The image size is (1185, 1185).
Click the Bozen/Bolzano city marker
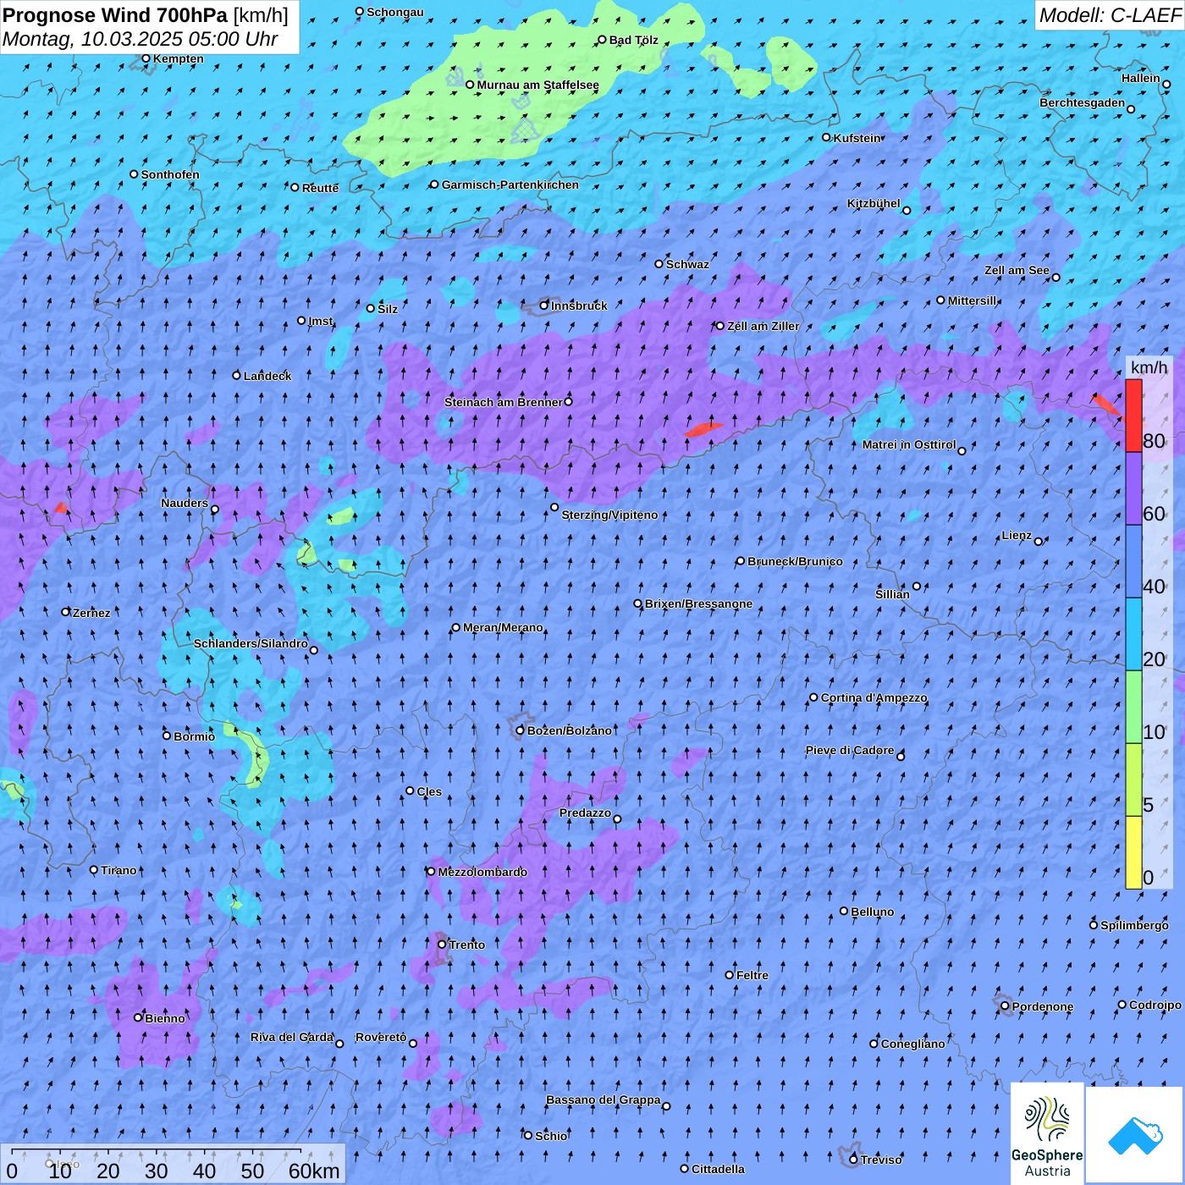[521, 730]
